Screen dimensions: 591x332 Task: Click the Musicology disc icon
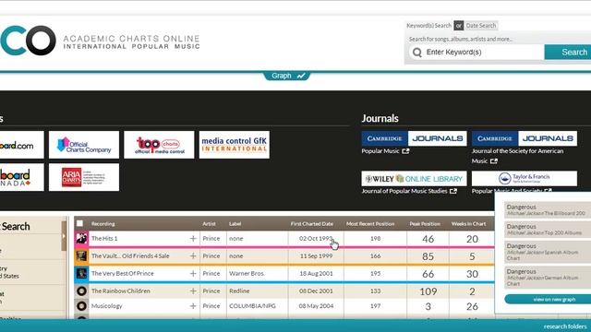point(81,306)
